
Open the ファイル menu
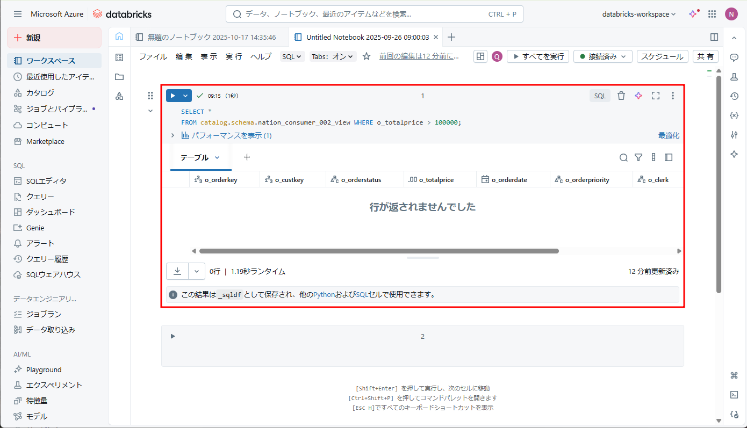153,56
